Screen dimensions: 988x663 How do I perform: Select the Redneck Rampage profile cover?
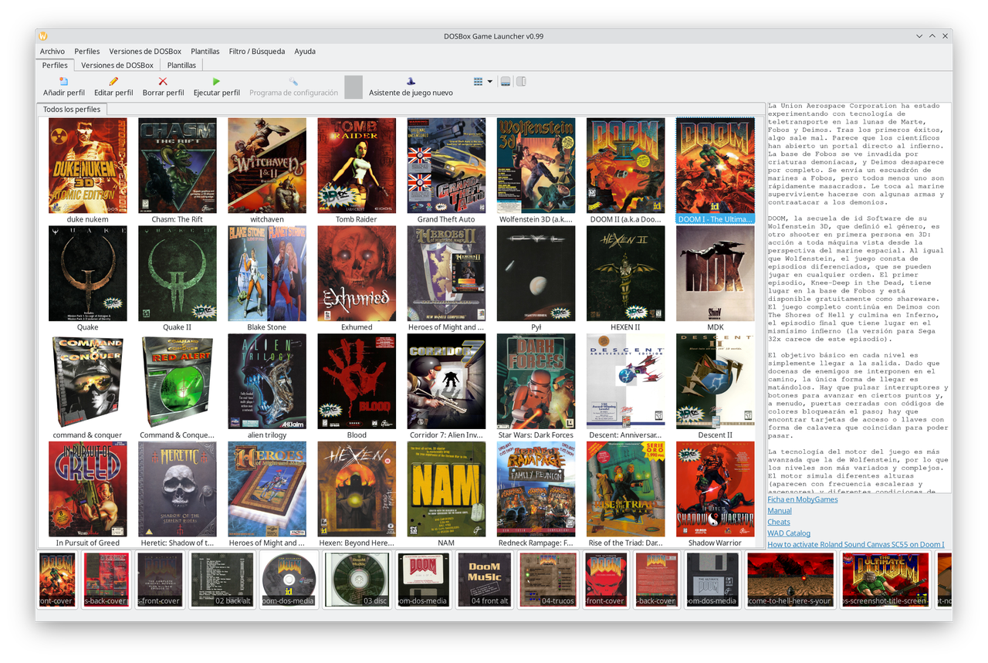click(536, 489)
